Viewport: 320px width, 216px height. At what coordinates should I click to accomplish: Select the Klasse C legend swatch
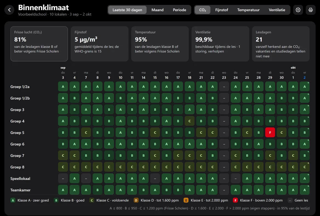[92, 200]
